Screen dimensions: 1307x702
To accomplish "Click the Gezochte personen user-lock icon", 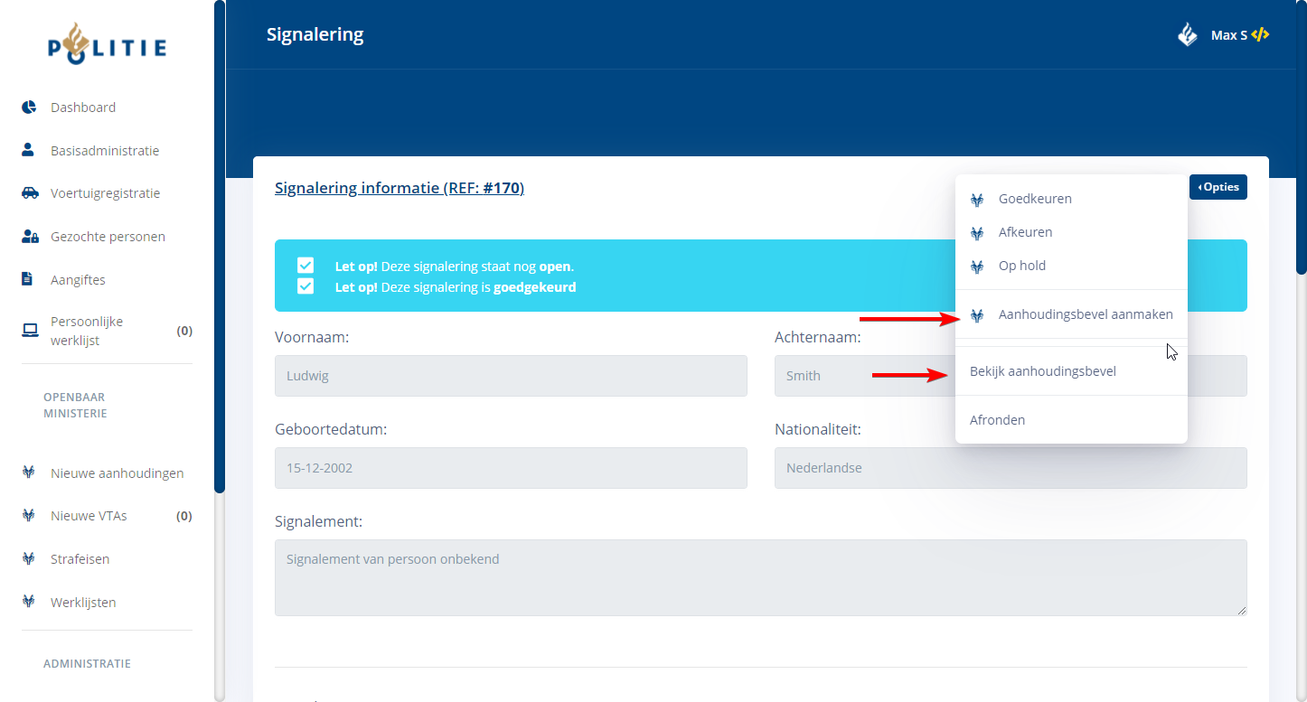I will click(30, 237).
